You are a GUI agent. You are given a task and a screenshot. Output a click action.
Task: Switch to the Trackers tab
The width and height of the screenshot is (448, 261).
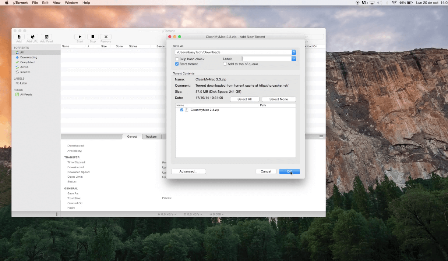click(x=151, y=137)
